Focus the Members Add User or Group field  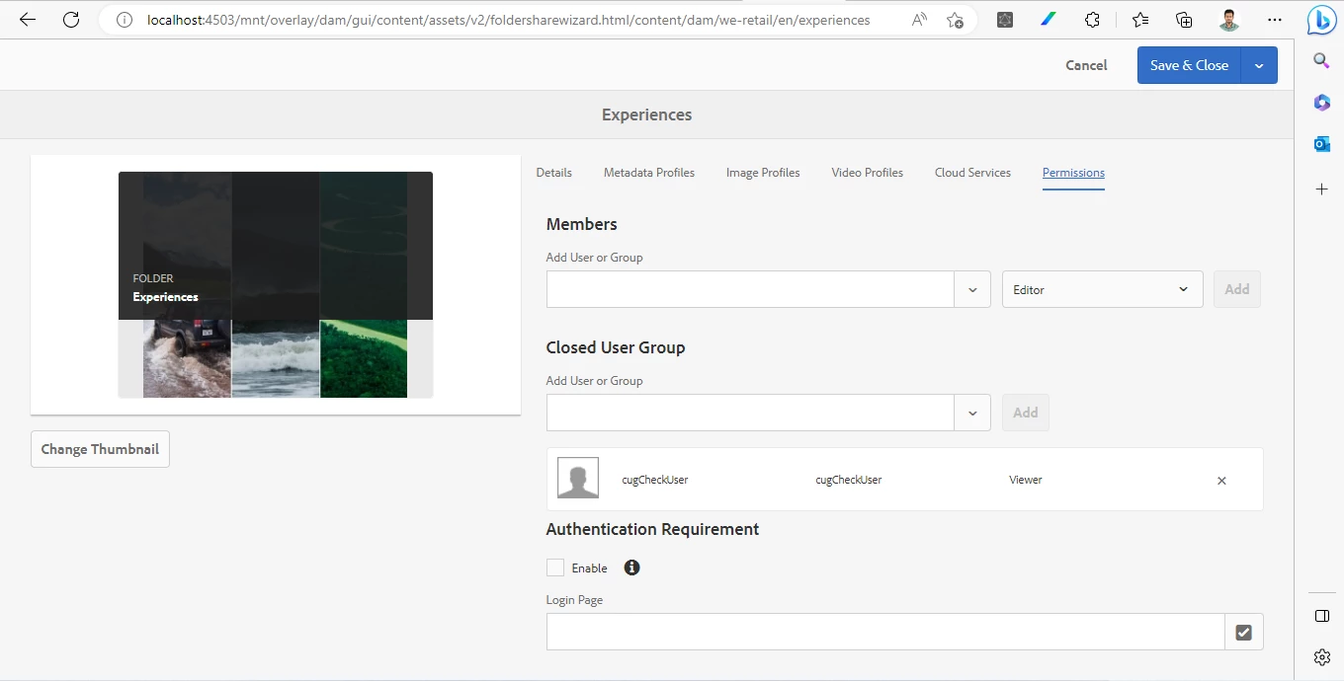tap(750, 290)
